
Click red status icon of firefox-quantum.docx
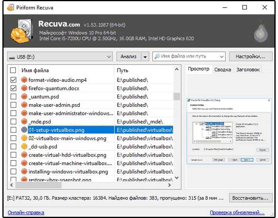tap(24, 88)
